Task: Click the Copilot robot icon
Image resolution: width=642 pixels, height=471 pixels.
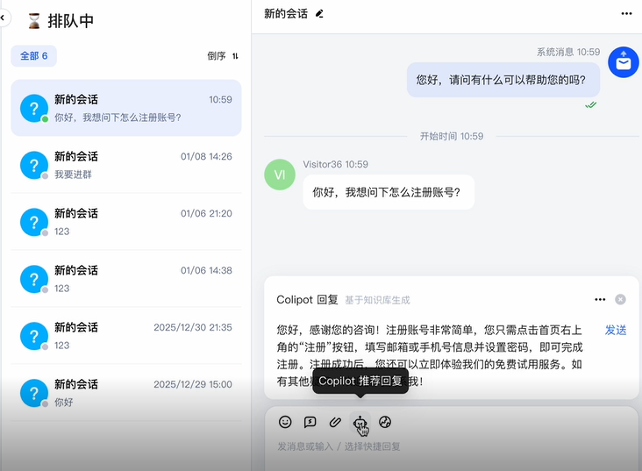Action: click(x=360, y=422)
